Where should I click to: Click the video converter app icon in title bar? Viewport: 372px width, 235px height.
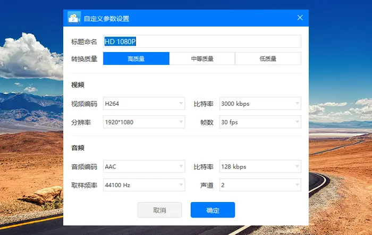coord(74,18)
